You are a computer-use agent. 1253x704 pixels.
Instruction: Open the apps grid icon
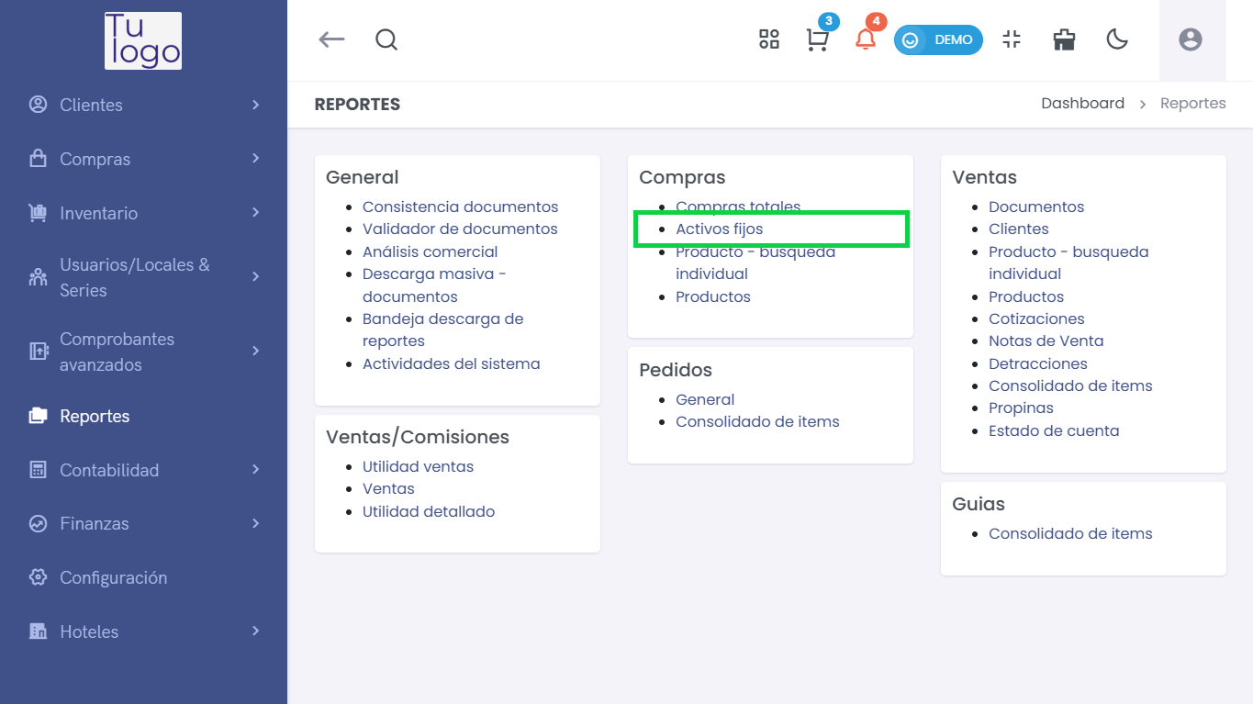[769, 39]
